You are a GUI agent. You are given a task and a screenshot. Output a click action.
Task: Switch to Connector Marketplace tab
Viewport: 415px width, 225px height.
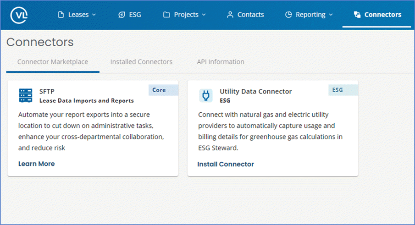[53, 62]
